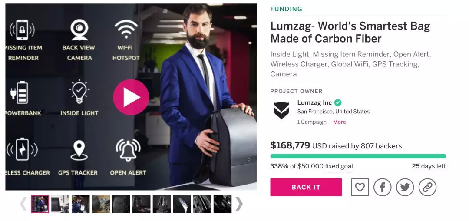469x221 pixels.
Task: Open More link beside 1 Campaign
Action: (340, 122)
